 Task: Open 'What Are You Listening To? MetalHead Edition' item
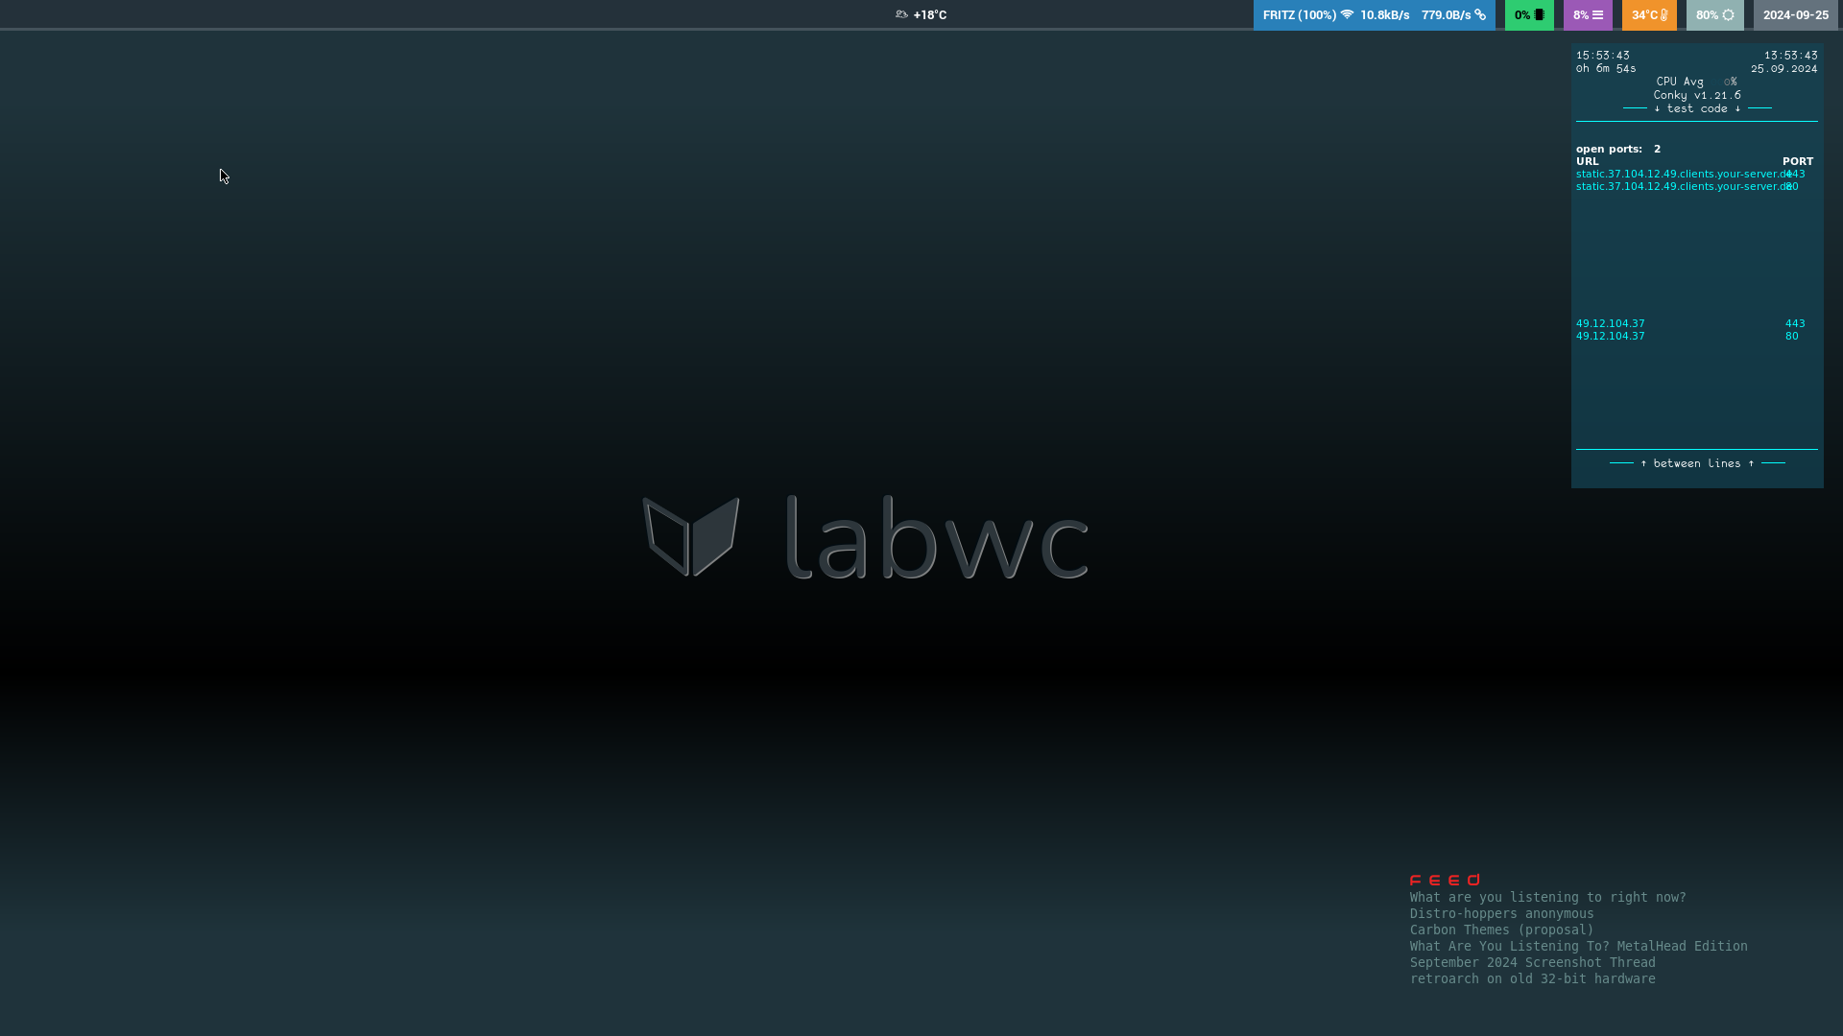(x=1578, y=946)
